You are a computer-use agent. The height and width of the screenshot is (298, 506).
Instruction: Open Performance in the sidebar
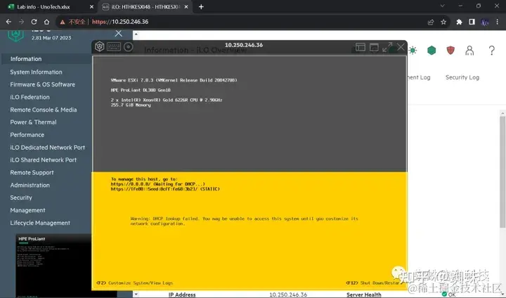click(27, 135)
